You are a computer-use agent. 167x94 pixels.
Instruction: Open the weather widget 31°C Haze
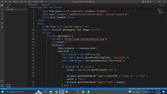point(134,92)
